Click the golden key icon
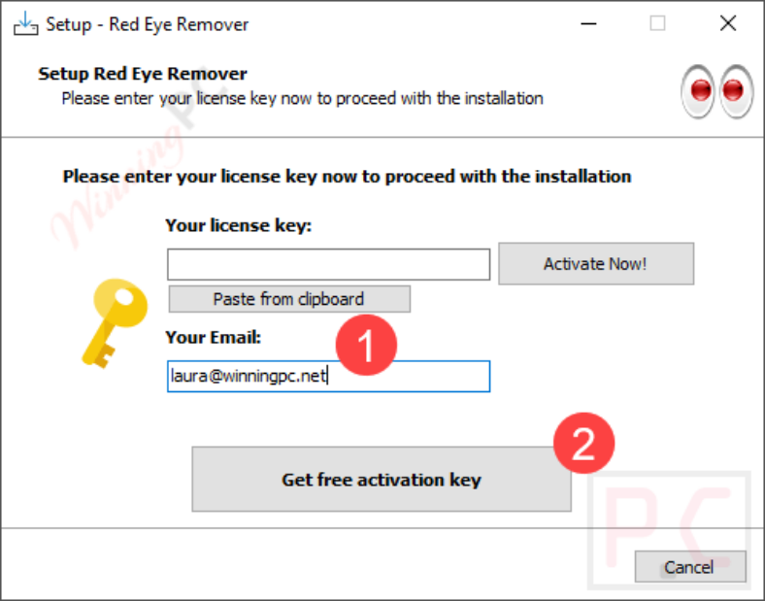765x601 pixels. point(115,323)
